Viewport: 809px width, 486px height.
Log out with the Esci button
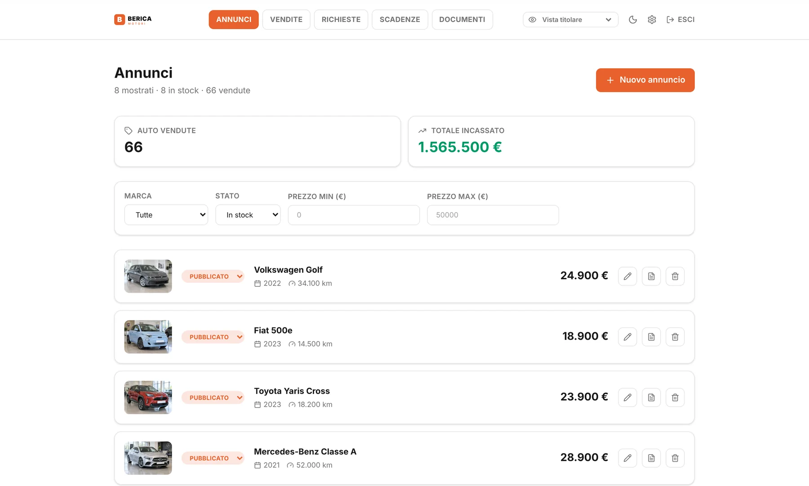click(680, 19)
